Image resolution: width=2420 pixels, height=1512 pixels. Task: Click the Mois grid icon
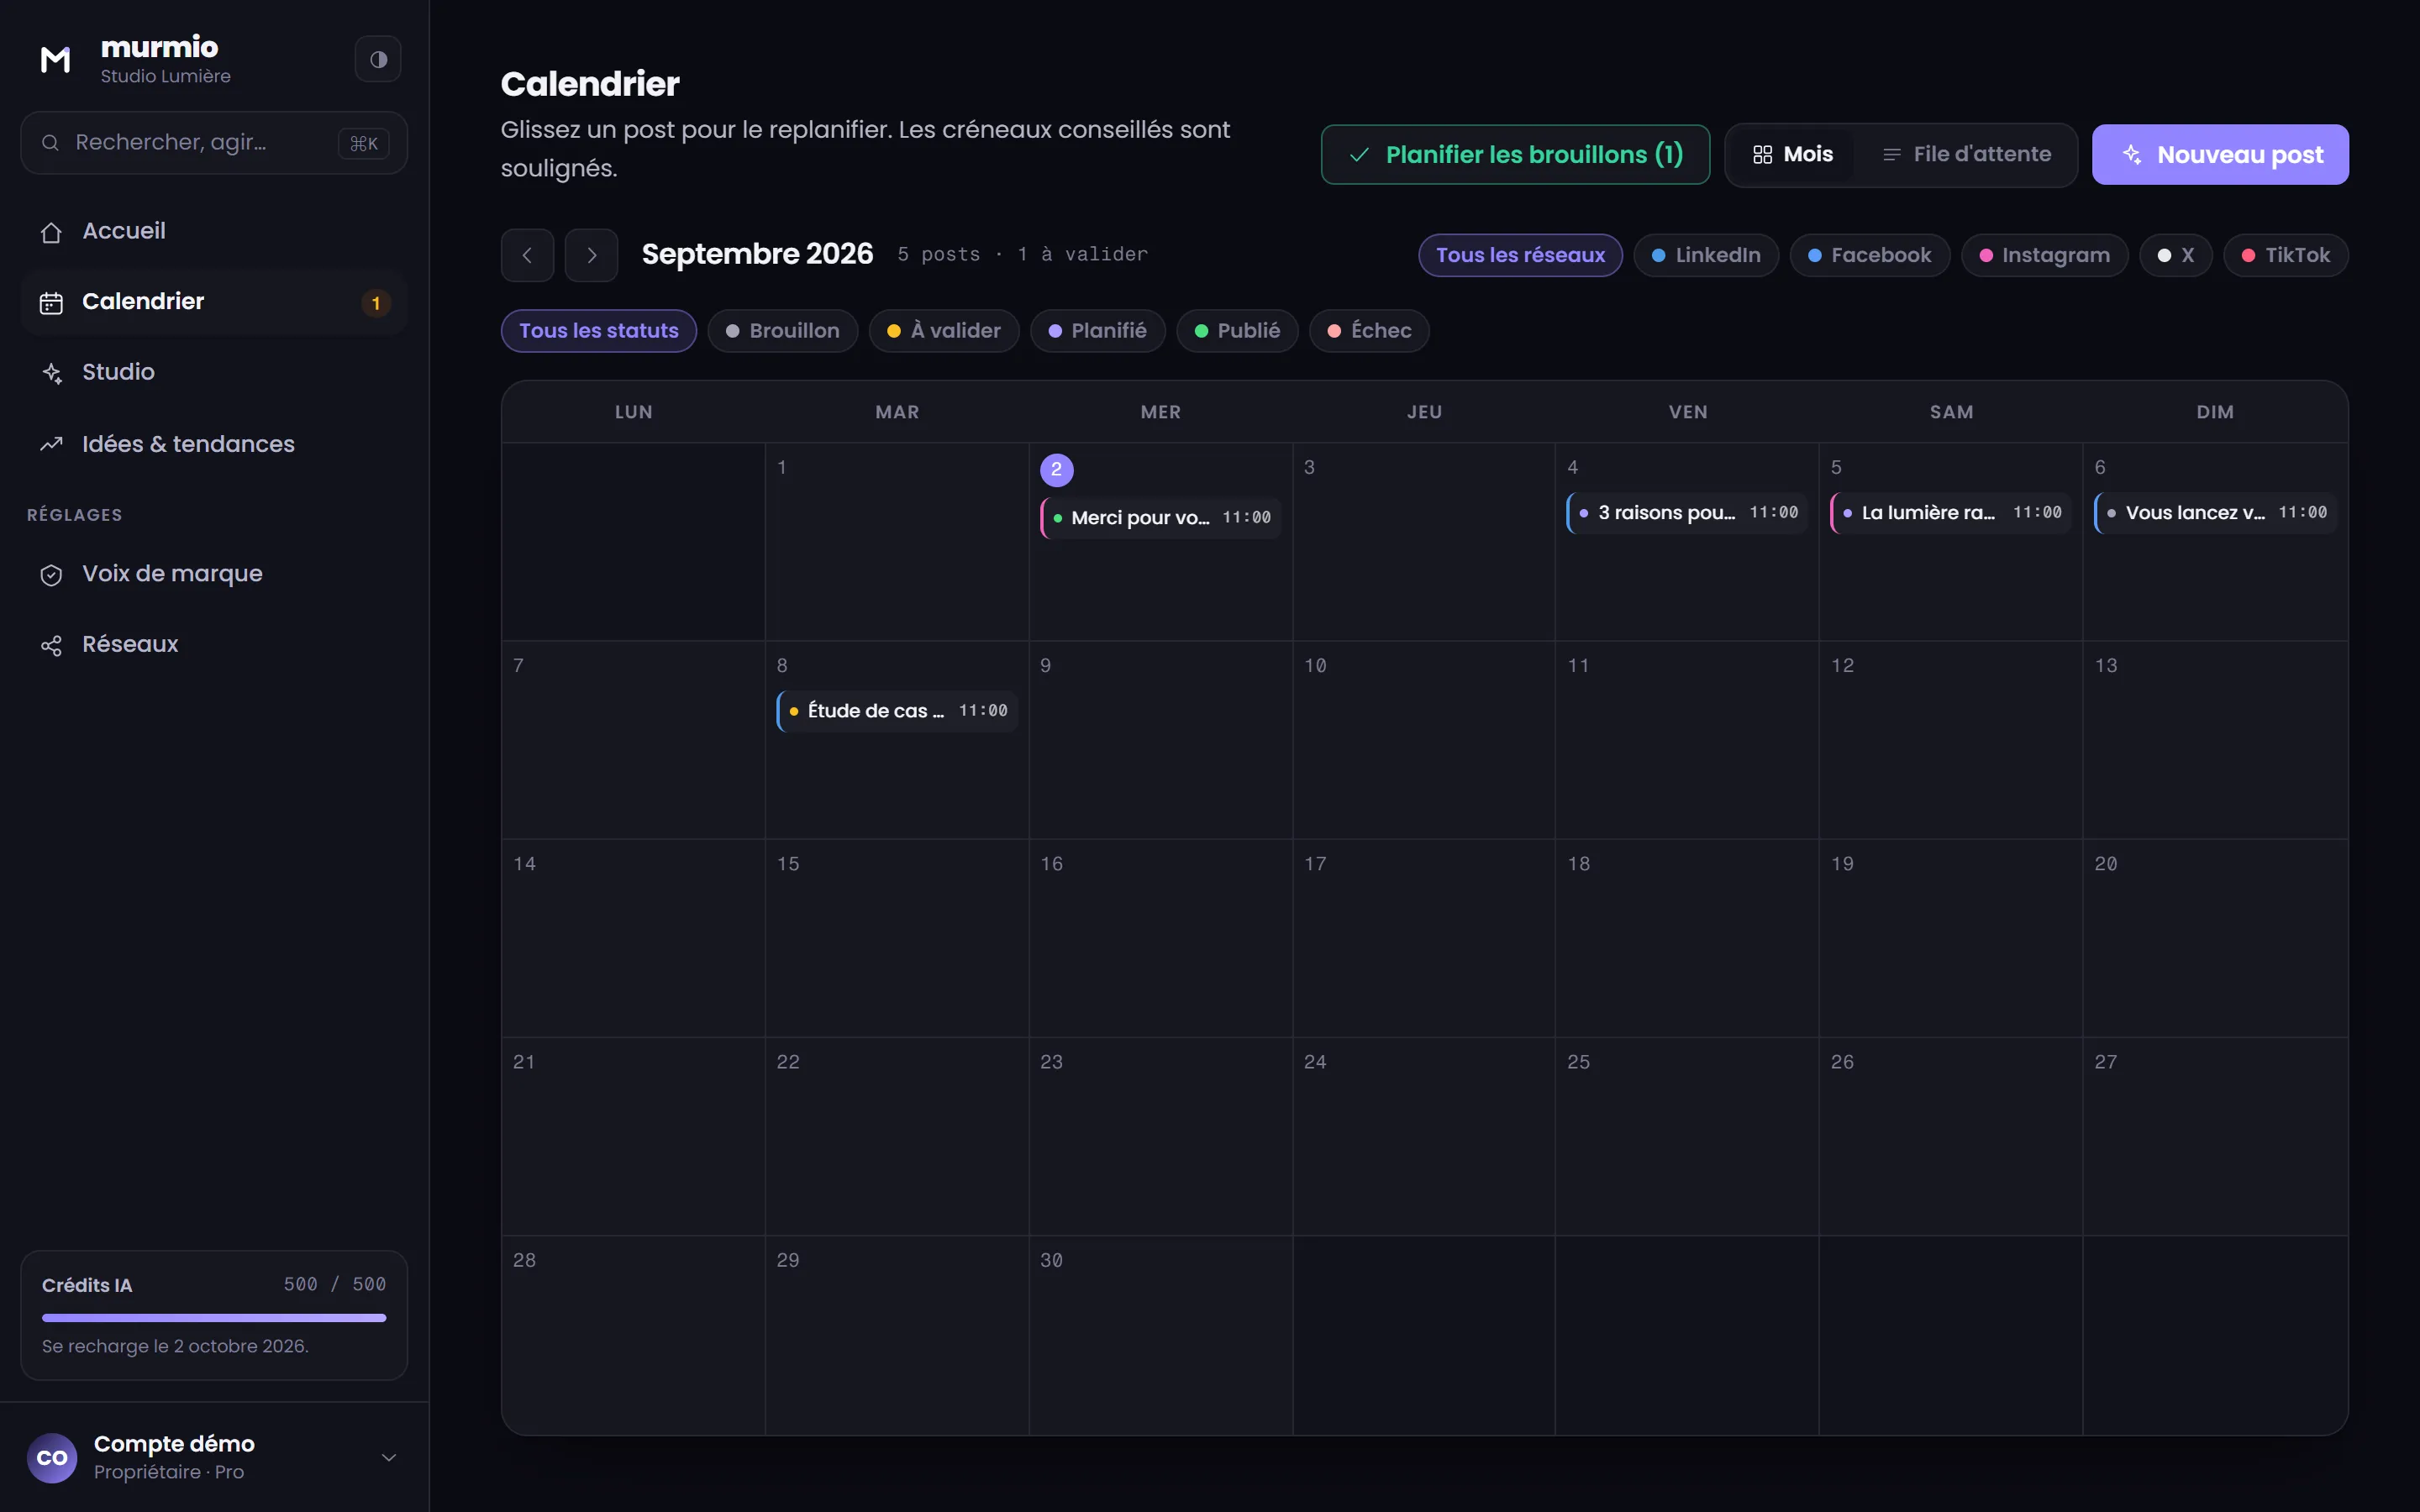point(1762,155)
